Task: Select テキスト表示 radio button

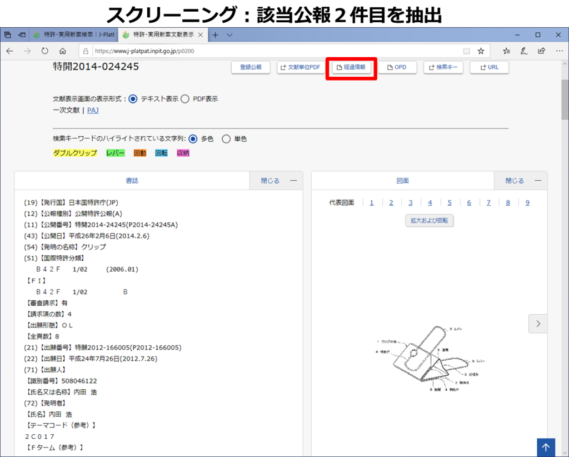Action: [x=133, y=99]
